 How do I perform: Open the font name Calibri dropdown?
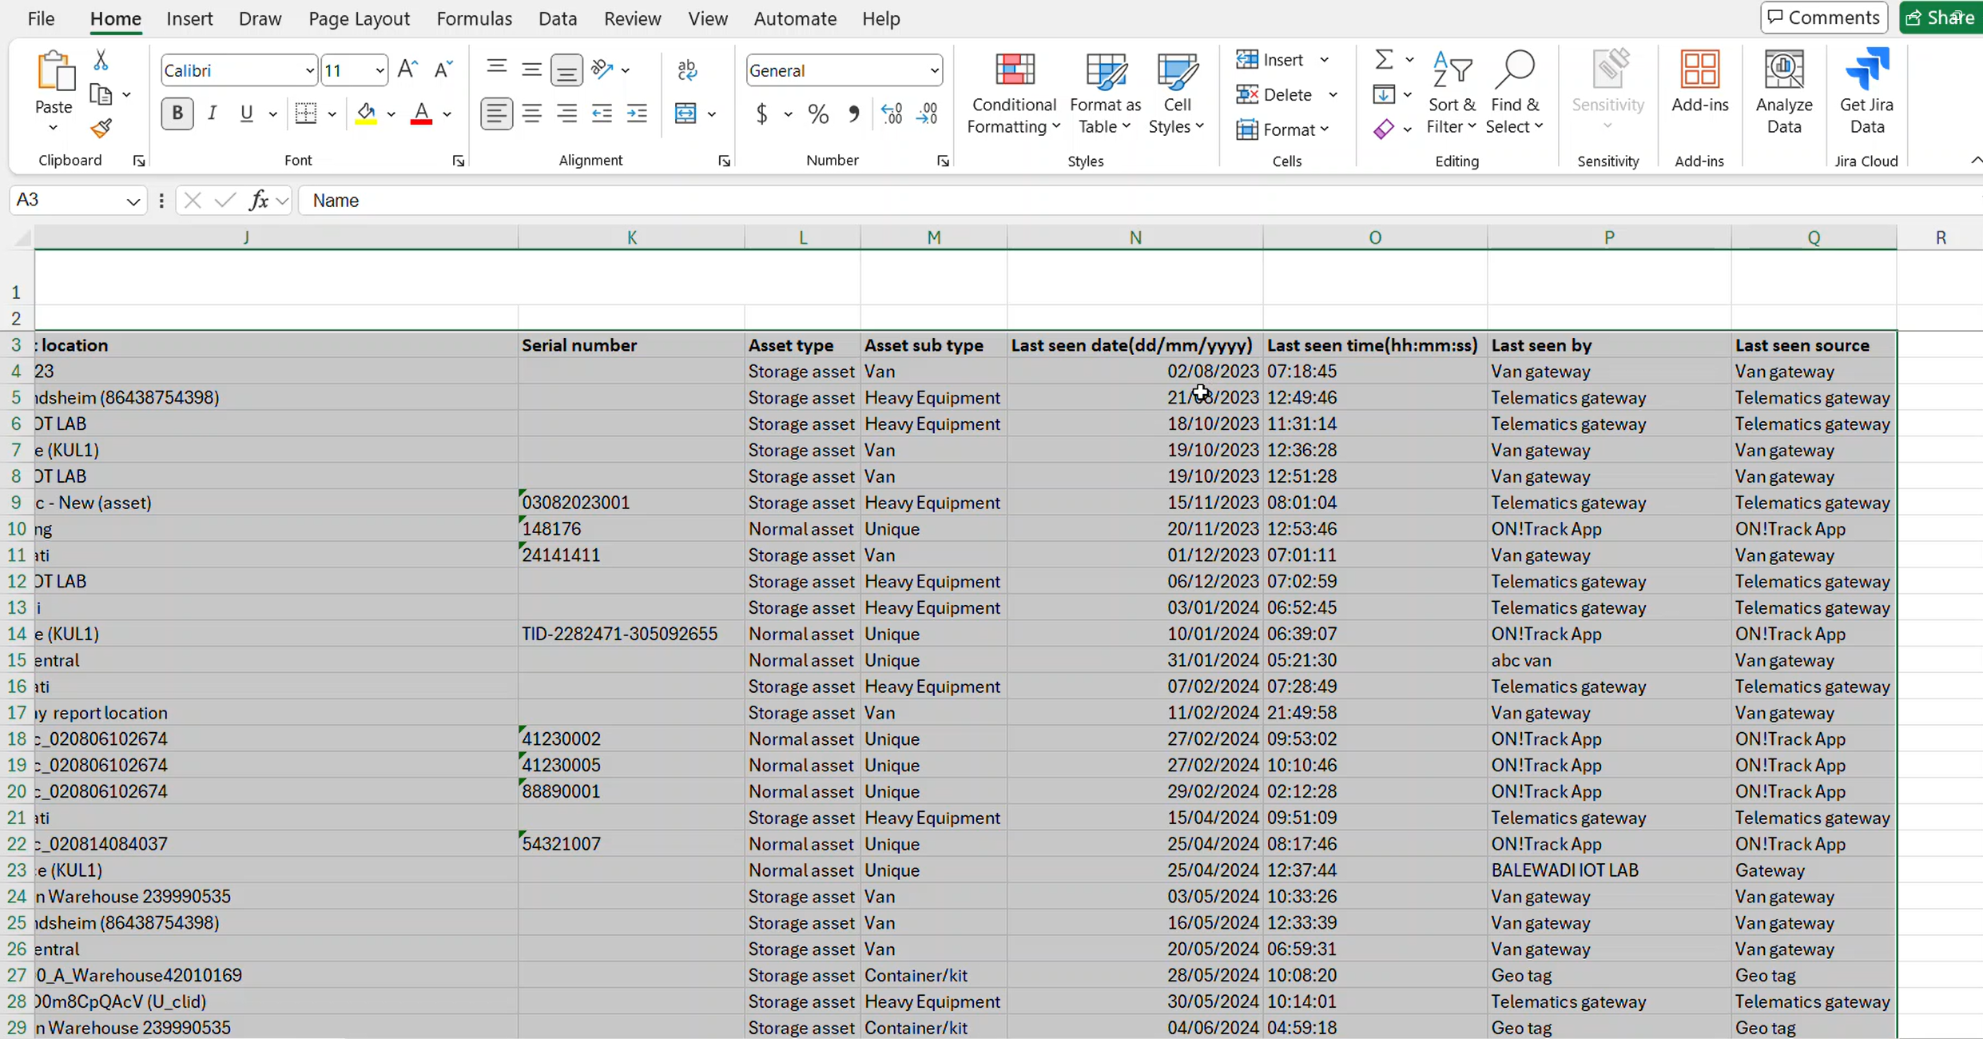(x=310, y=70)
